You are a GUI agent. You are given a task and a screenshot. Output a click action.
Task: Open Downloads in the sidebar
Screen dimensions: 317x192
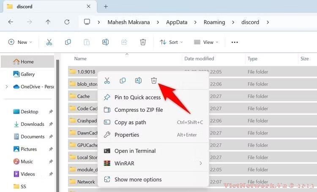33,124
